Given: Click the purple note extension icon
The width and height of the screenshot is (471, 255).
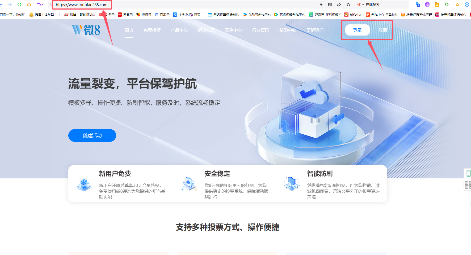Looking at the screenshot, I should click(427, 5).
